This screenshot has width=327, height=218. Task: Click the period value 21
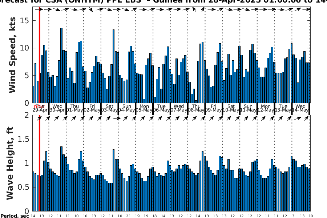128,216
